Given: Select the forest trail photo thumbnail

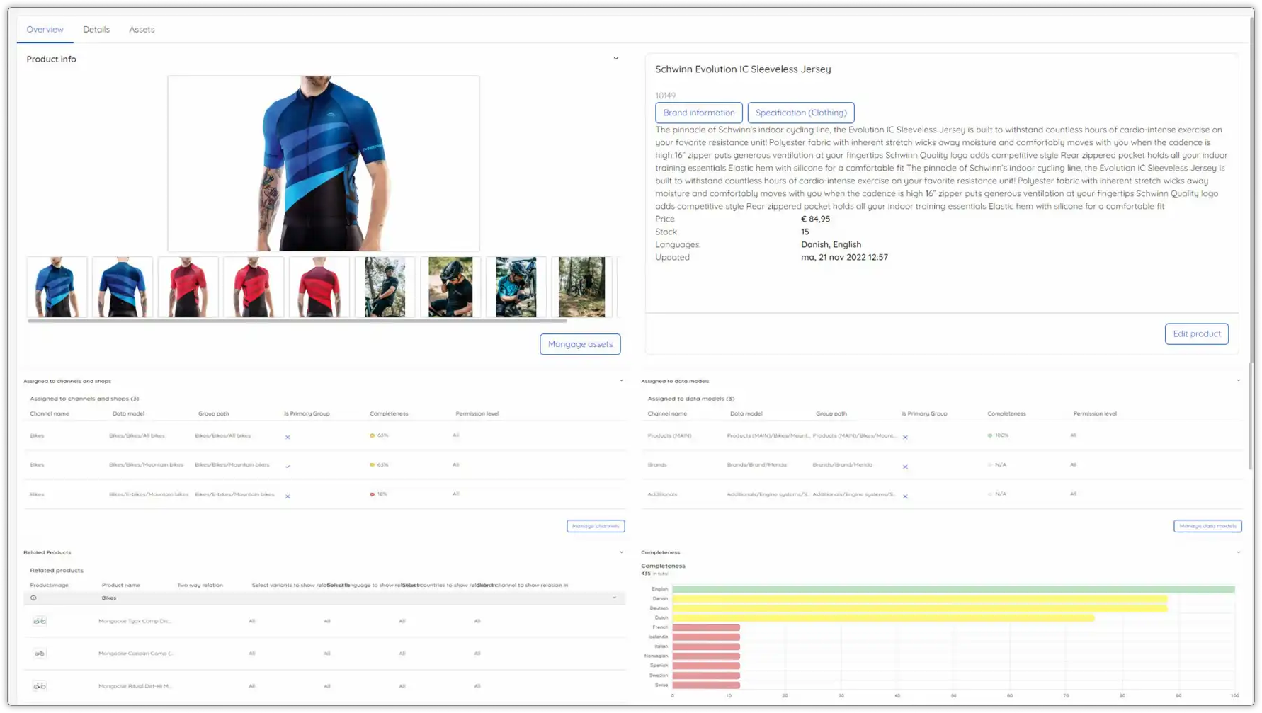Looking at the screenshot, I should [x=581, y=287].
